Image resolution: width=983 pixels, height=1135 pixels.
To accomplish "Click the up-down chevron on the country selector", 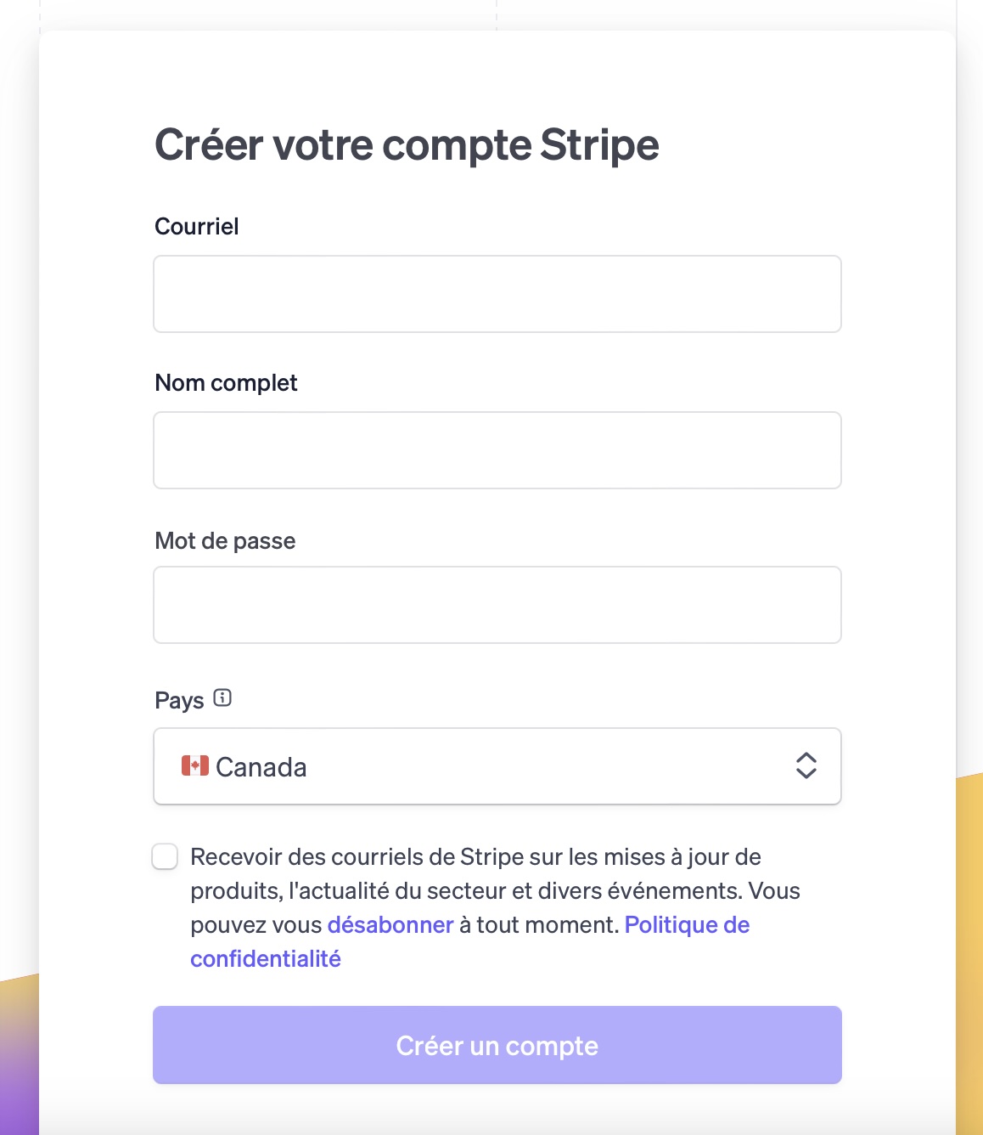I will click(807, 765).
